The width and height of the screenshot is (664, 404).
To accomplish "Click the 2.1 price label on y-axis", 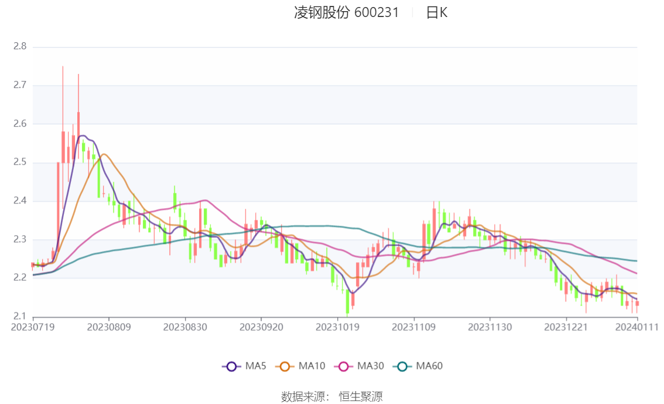I will click(x=20, y=317).
